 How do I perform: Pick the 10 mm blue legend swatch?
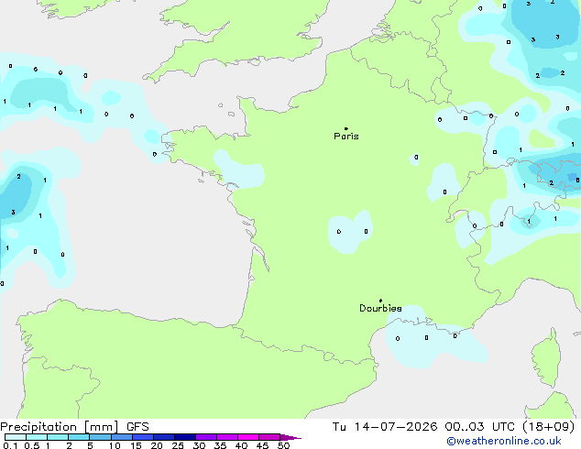coord(121,437)
